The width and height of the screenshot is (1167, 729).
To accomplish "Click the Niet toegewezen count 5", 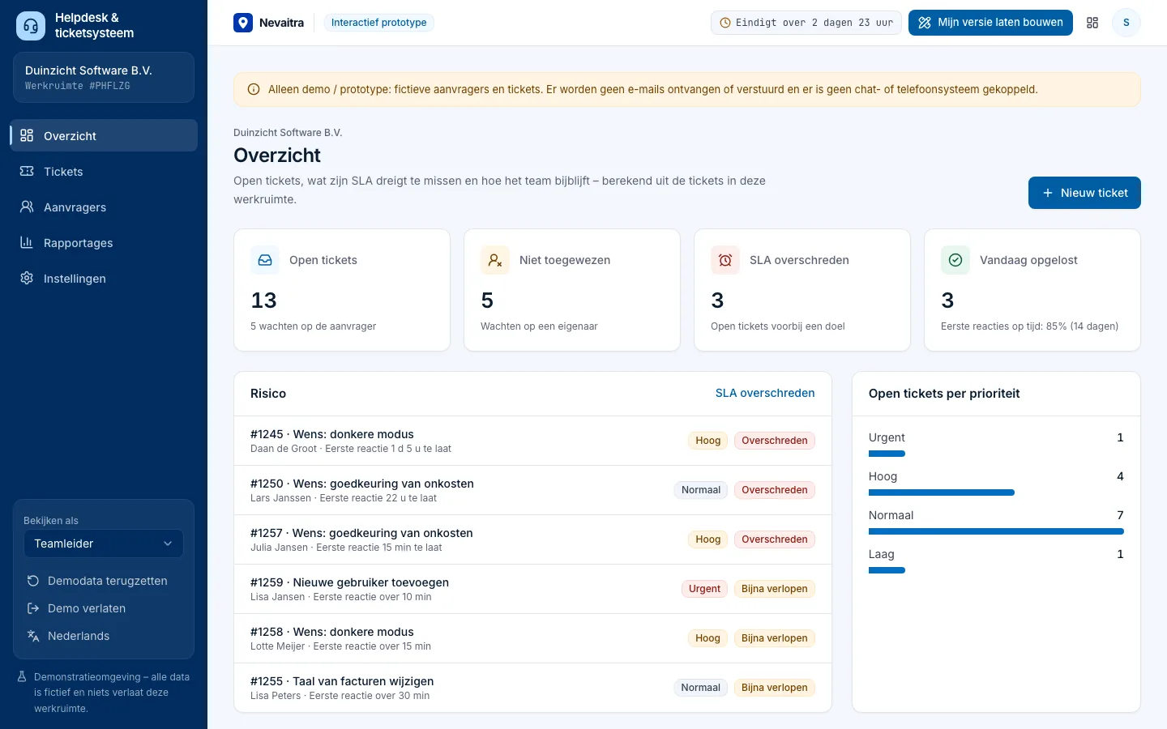I will point(487,301).
